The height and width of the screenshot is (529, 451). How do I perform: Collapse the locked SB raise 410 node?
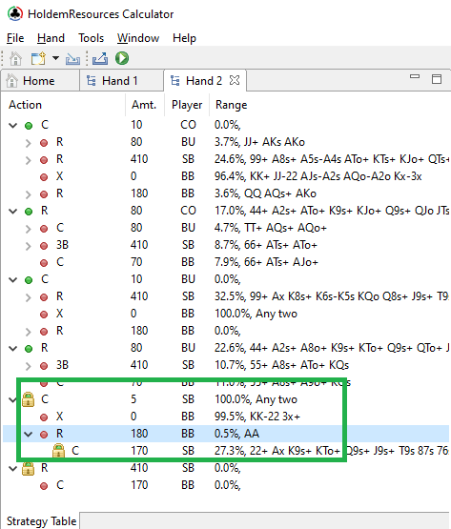click(x=12, y=468)
